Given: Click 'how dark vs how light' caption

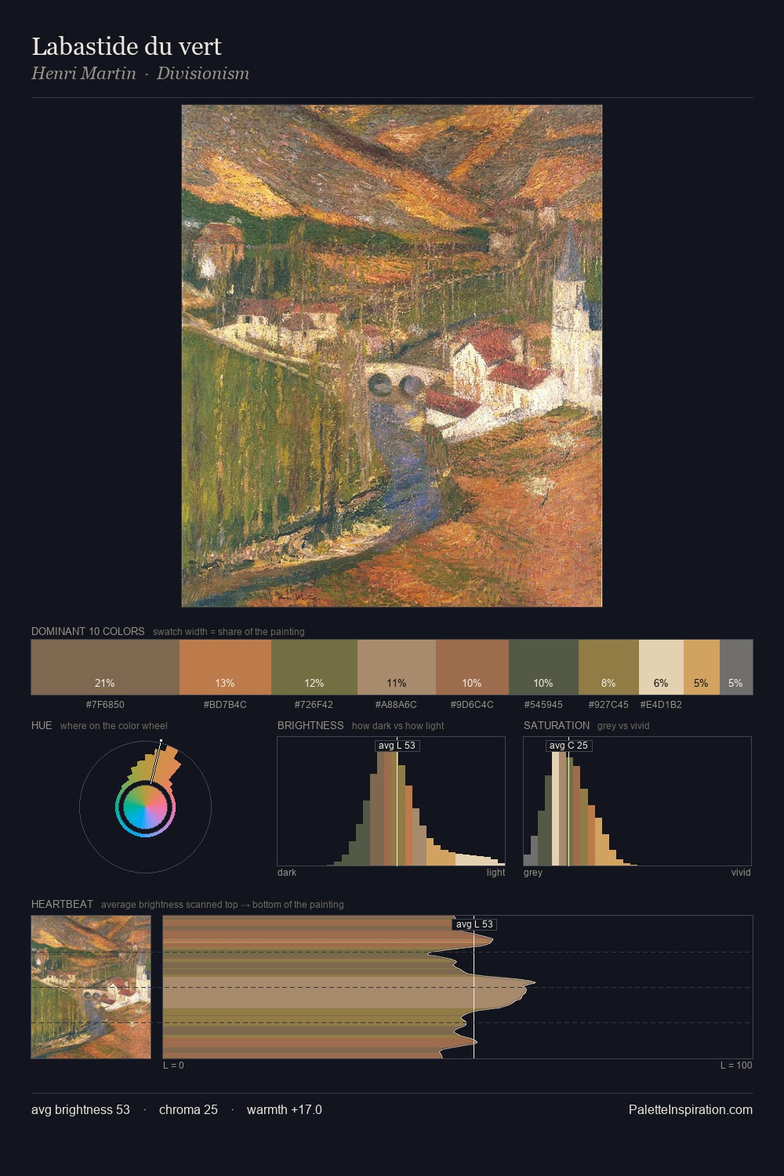Looking at the screenshot, I should [x=398, y=726].
